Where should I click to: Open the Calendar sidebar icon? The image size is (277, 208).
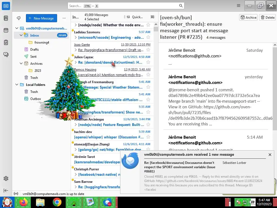(6, 30)
